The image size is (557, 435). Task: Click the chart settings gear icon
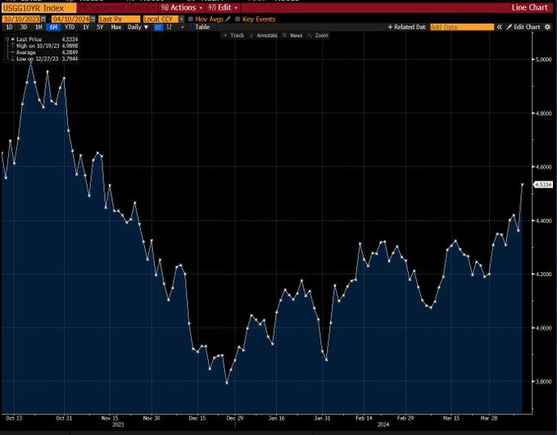point(549,27)
